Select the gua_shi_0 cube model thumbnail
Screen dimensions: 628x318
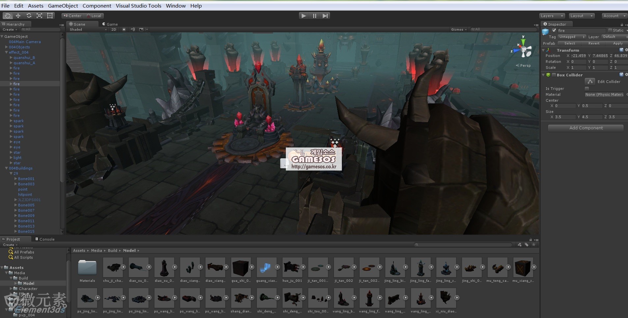click(x=241, y=267)
